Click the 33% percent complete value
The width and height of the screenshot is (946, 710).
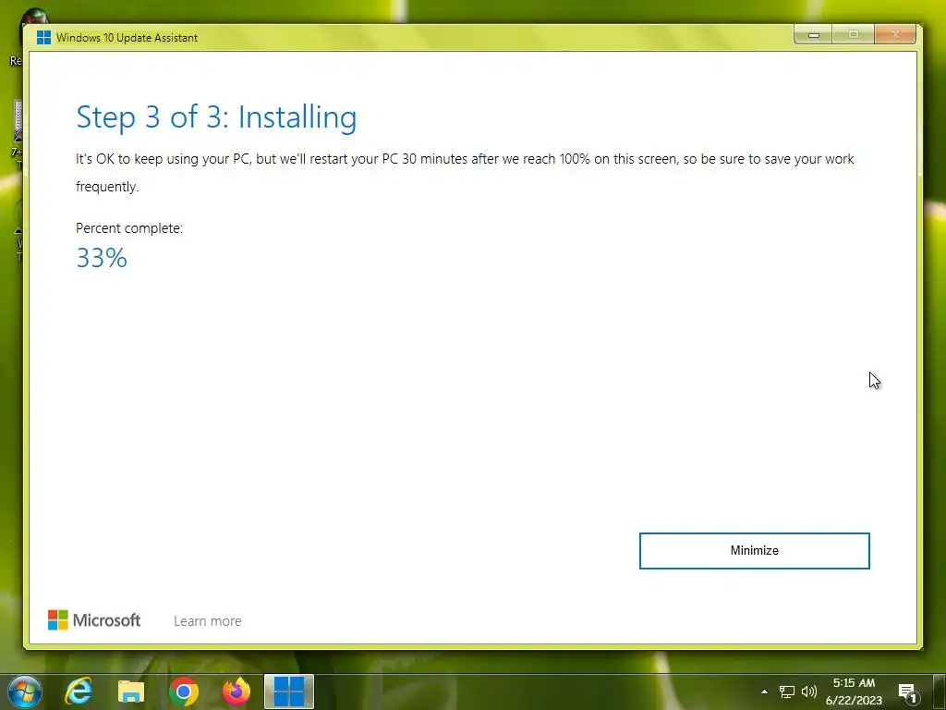coord(102,258)
